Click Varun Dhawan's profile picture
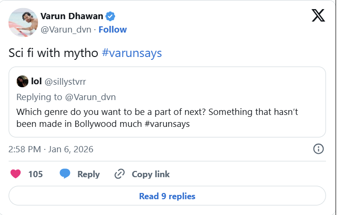The height and width of the screenshot is (215, 337). click(23, 23)
